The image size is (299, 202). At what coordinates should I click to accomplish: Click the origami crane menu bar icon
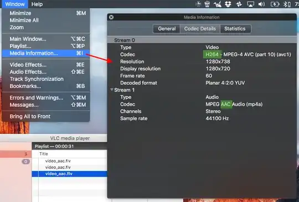tap(218, 4)
